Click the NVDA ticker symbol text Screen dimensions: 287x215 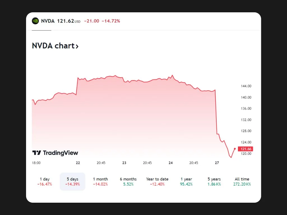48,21
